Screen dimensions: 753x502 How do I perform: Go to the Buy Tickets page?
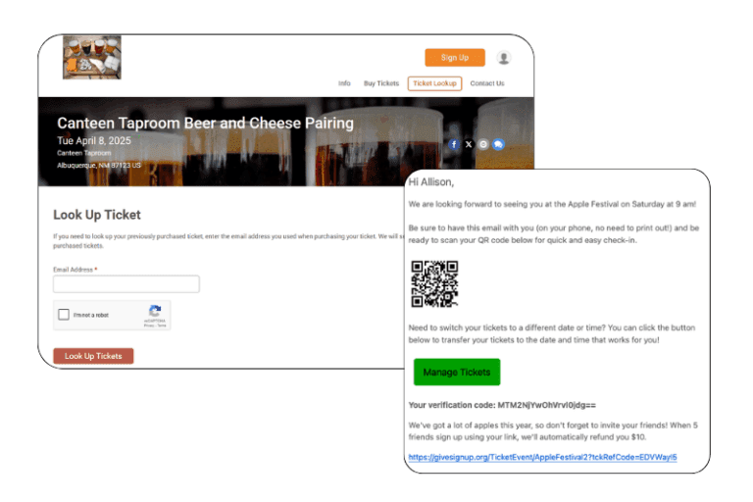(x=381, y=83)
